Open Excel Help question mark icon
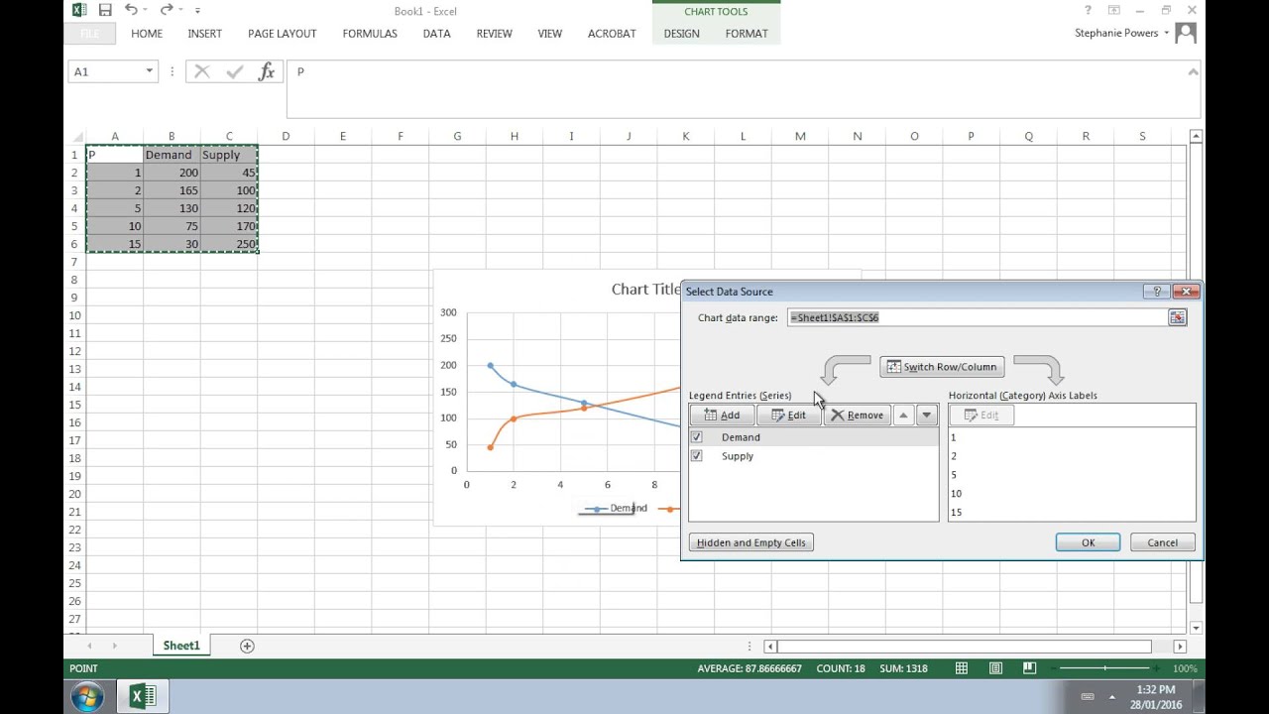1269x714 pixels. pyautogui.click(x=1089, y=10)
